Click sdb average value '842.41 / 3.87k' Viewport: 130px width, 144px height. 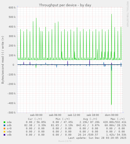click(88, 125)
